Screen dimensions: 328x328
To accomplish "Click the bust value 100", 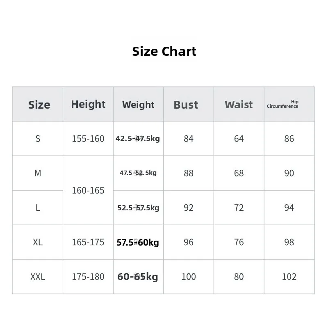I will 189,277.
